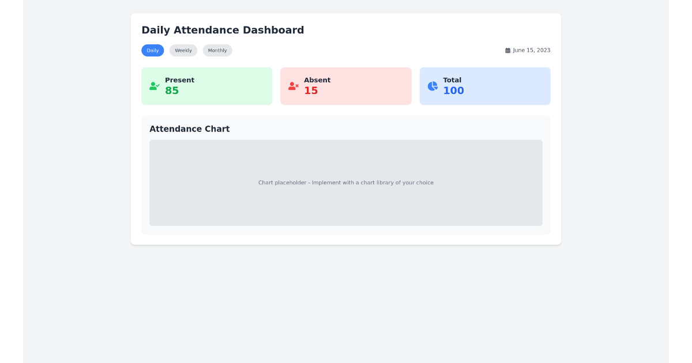Image resolution: width=692 pixels, height=363 pixels.
Task: Open the view period selector group
Action: click(x=183, y=50)
